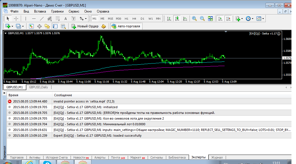Select the equidistant channel tool

pyautogui.click(x=50, y=19)
